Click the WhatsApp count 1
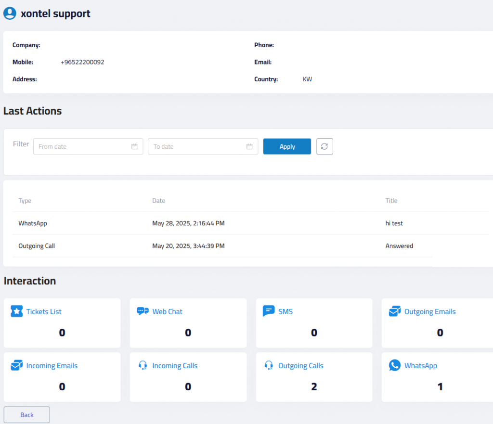 [x=440, y=386]
